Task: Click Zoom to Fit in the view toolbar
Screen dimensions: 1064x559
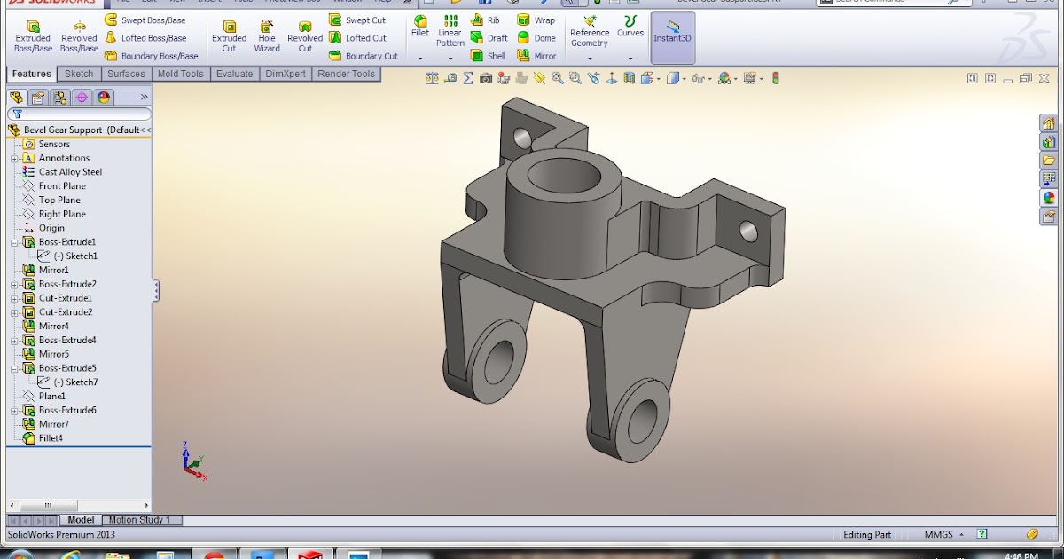Action: 556,77
